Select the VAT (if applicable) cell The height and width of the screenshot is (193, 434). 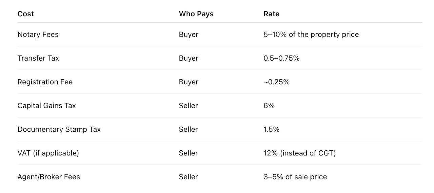click(x=48, y=153)
